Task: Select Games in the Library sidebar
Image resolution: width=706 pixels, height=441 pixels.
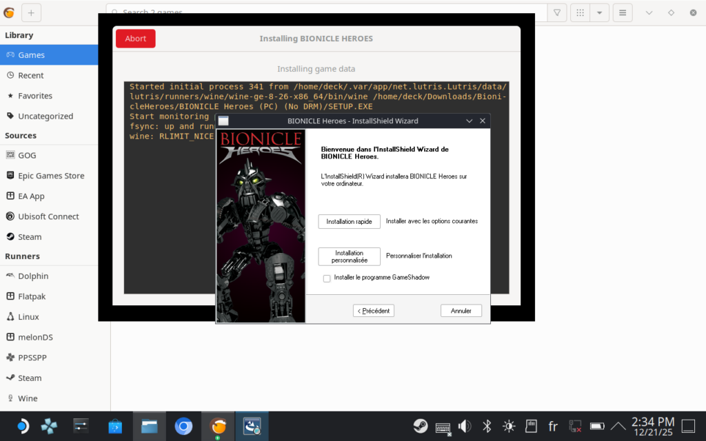Action: (32, 55)
